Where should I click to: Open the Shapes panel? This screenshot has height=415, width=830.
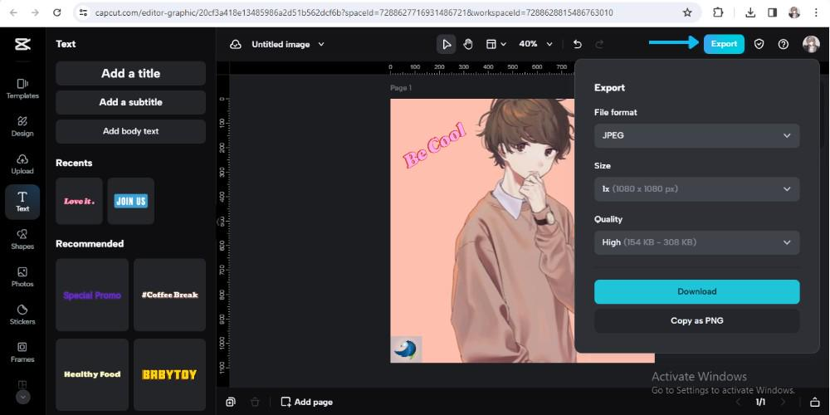coord(22,239)
